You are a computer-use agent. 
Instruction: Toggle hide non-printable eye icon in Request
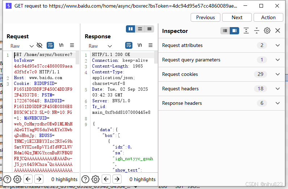(39, 45)
